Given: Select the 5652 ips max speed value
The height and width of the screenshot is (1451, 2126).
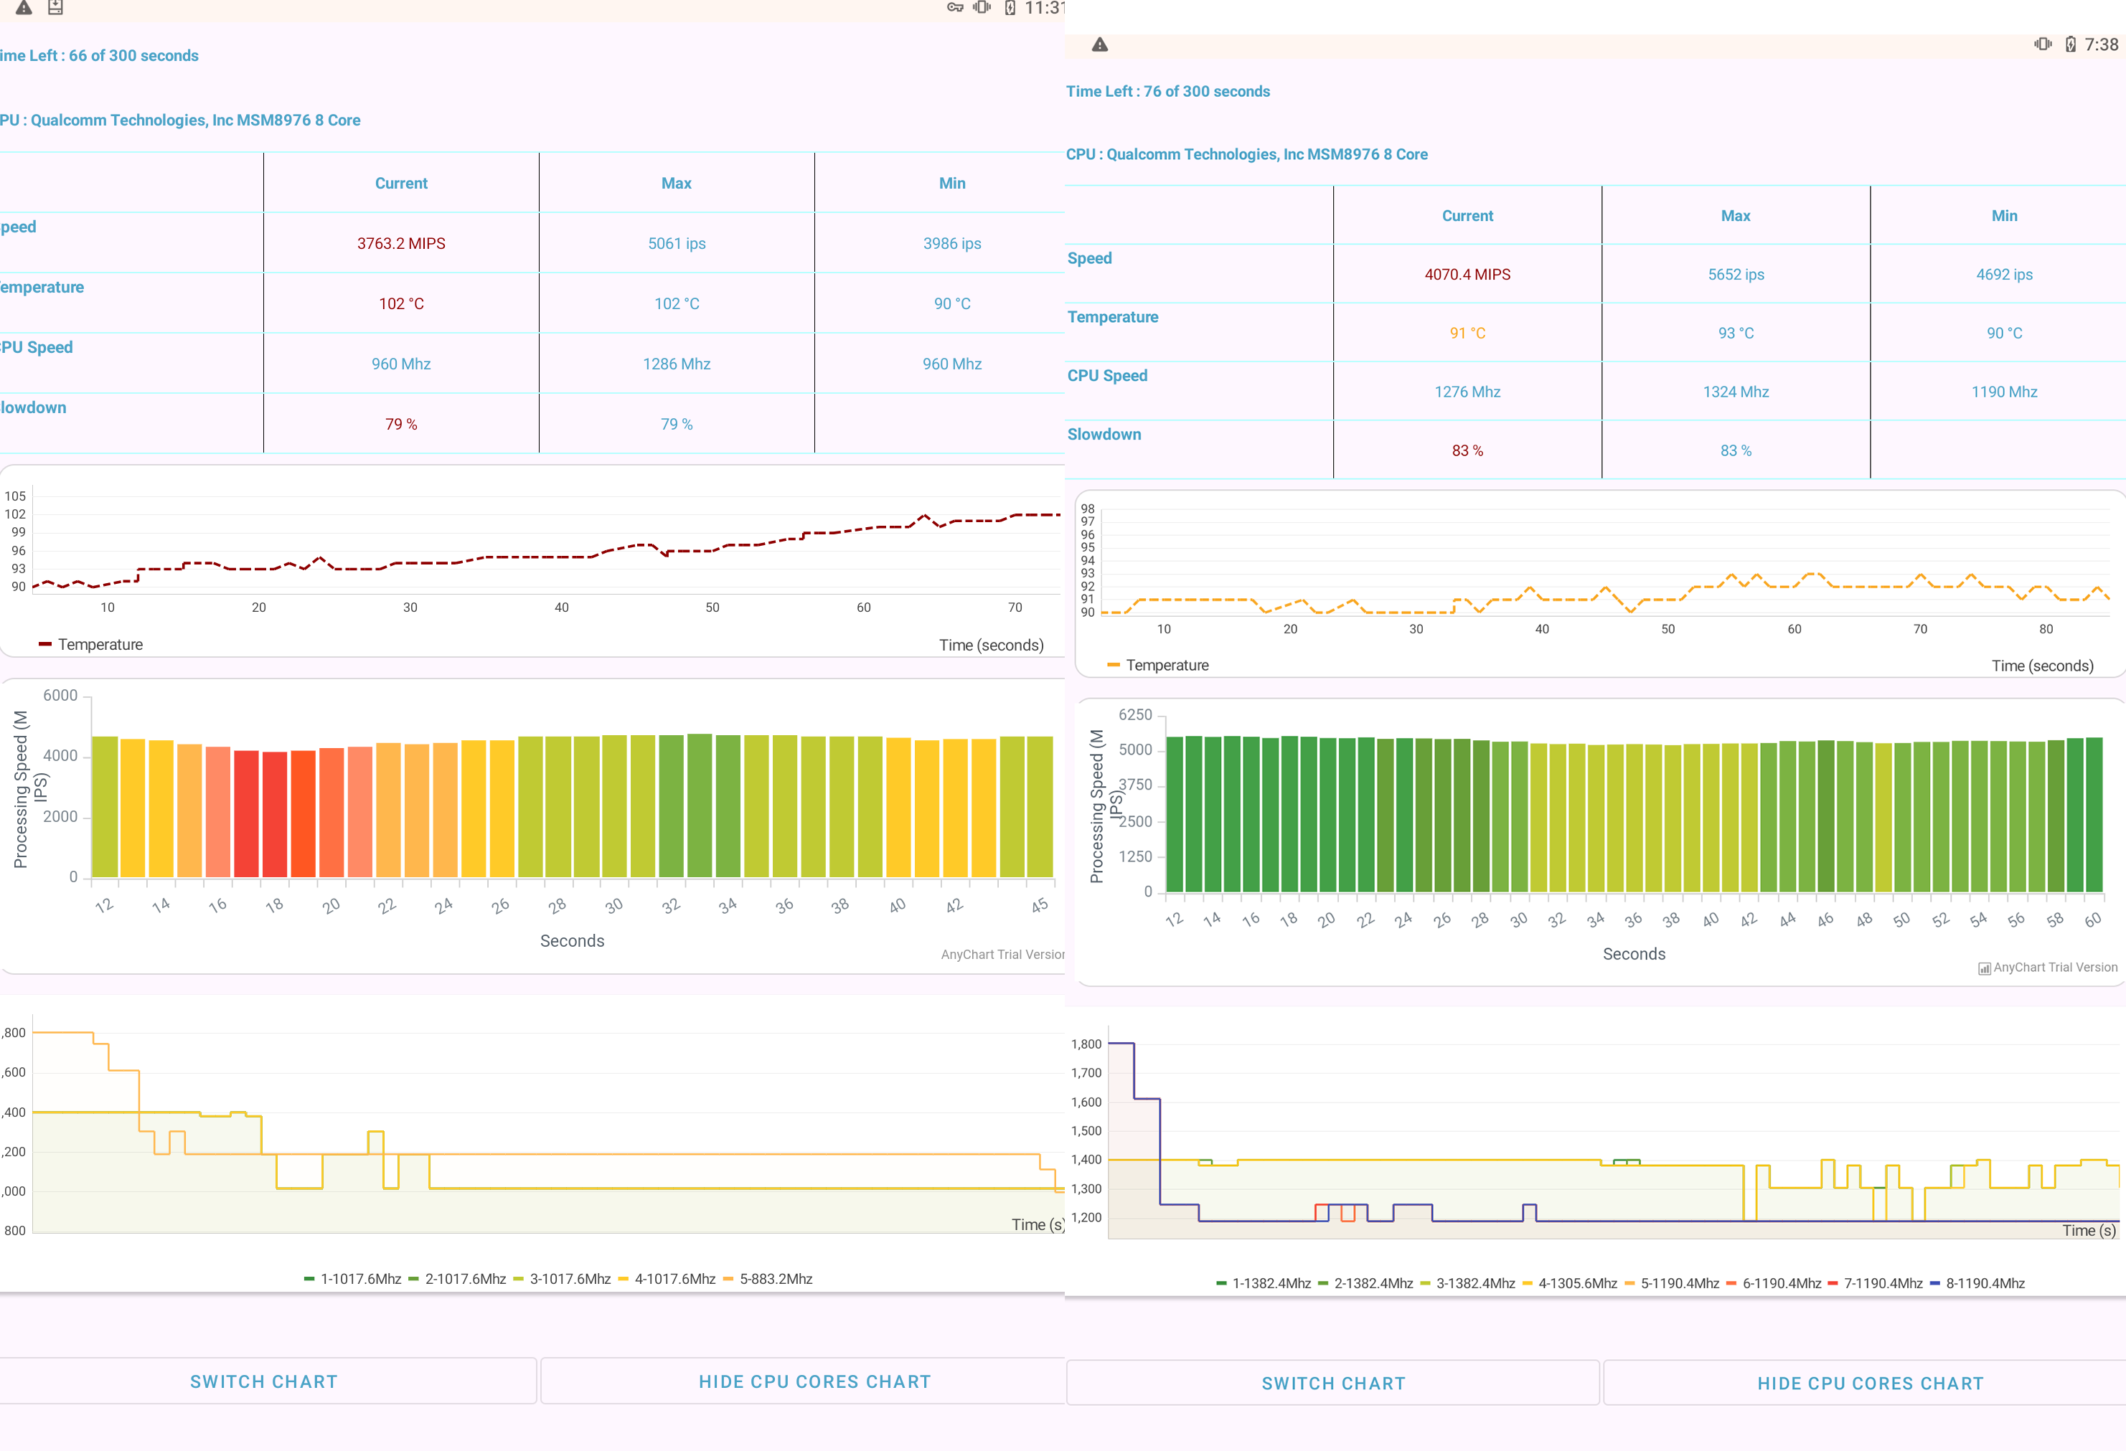Looking at the screenshot, I should tap(1736, 274).
